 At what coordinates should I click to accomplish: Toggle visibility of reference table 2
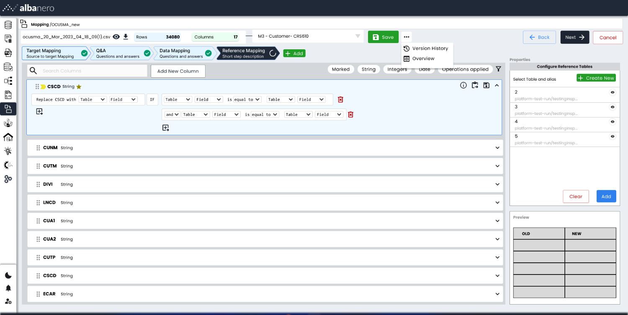click(x=613, y=92)
